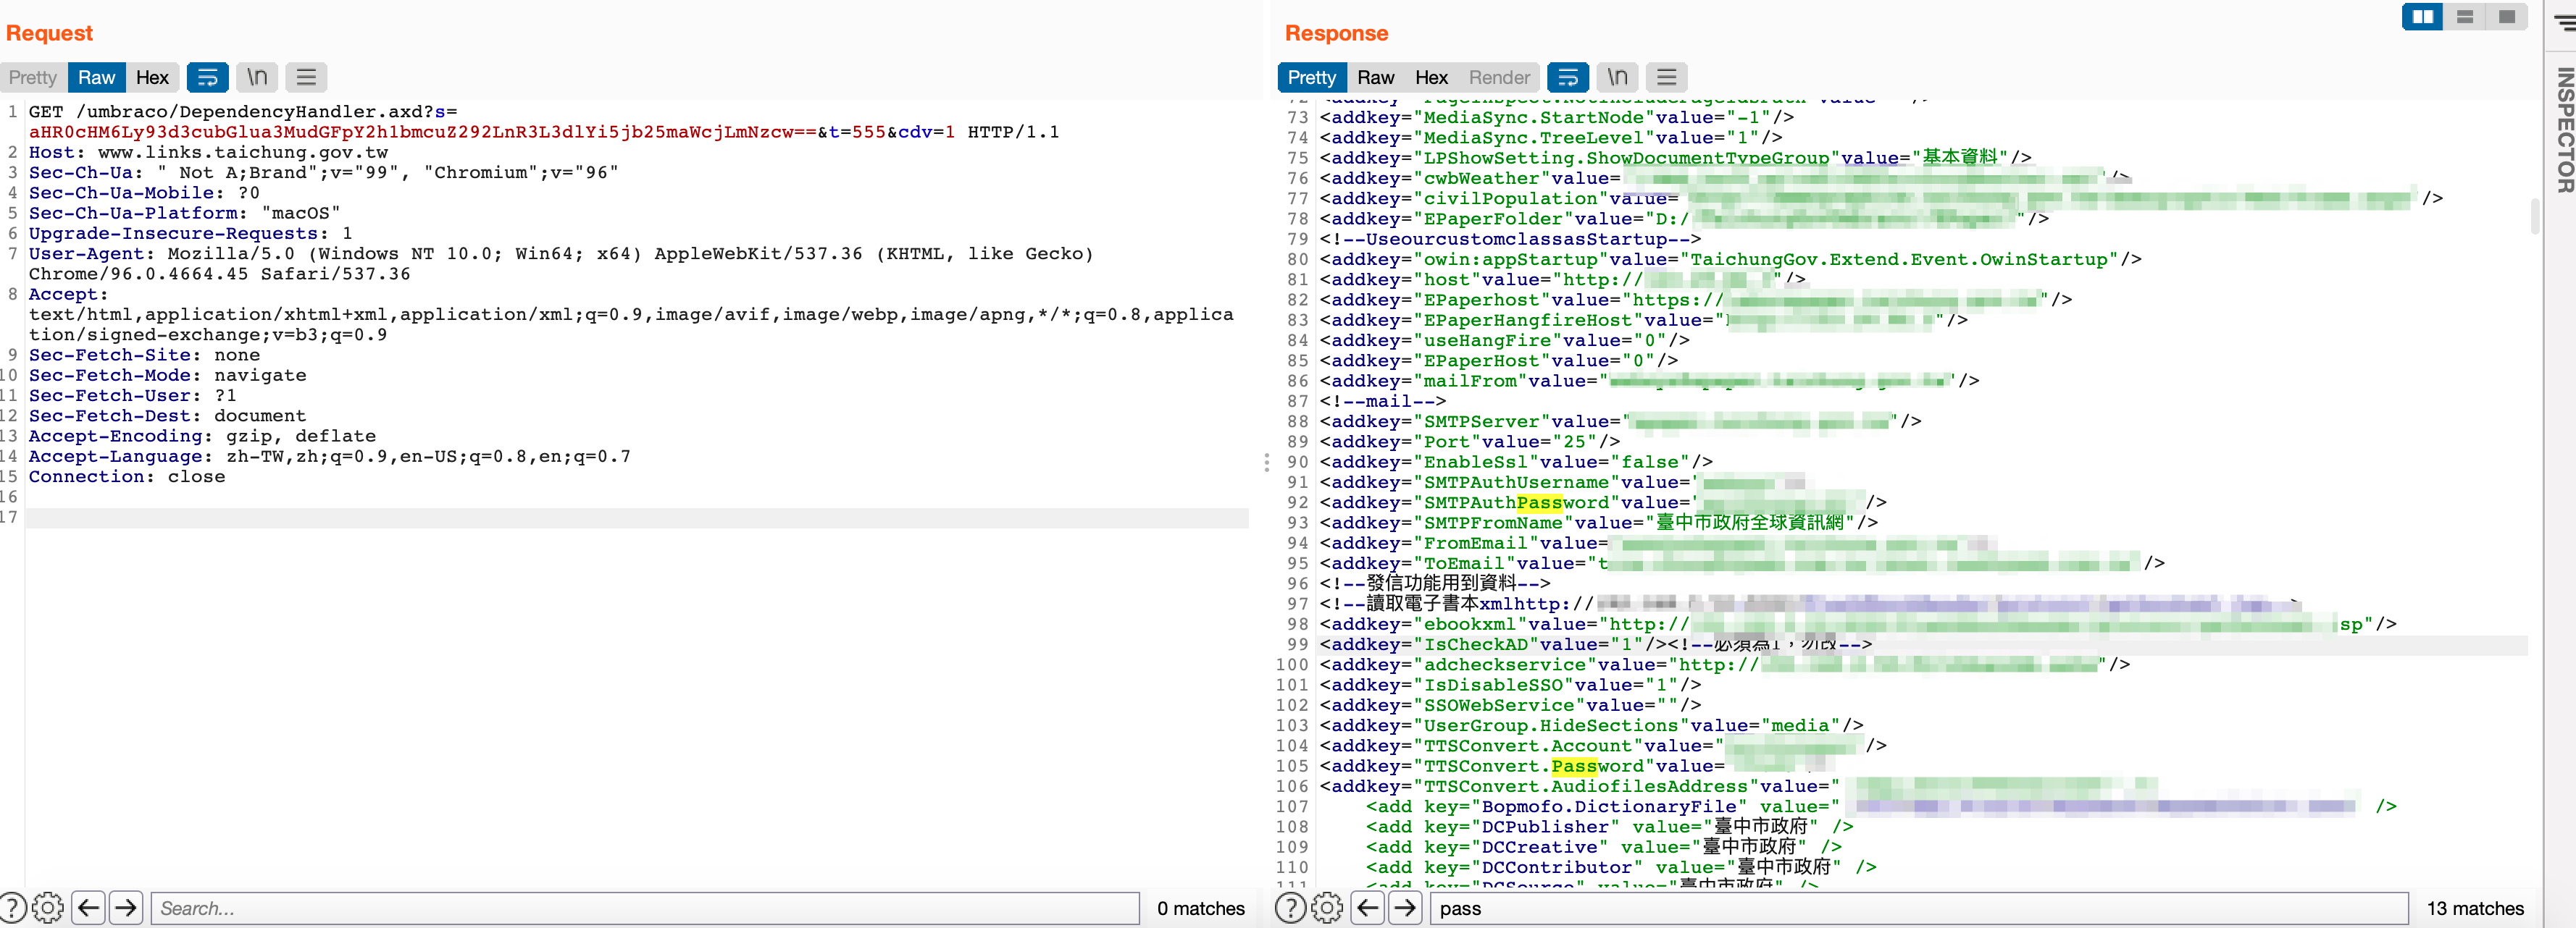The width and height of the screenshot is (2576, 928).
Task: Click the 'Host: www.links.taichung.gov.tw' header line
Action: click(208, 152)
